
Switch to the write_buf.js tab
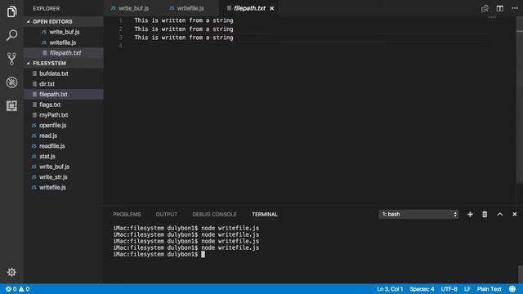pos(130,8)
